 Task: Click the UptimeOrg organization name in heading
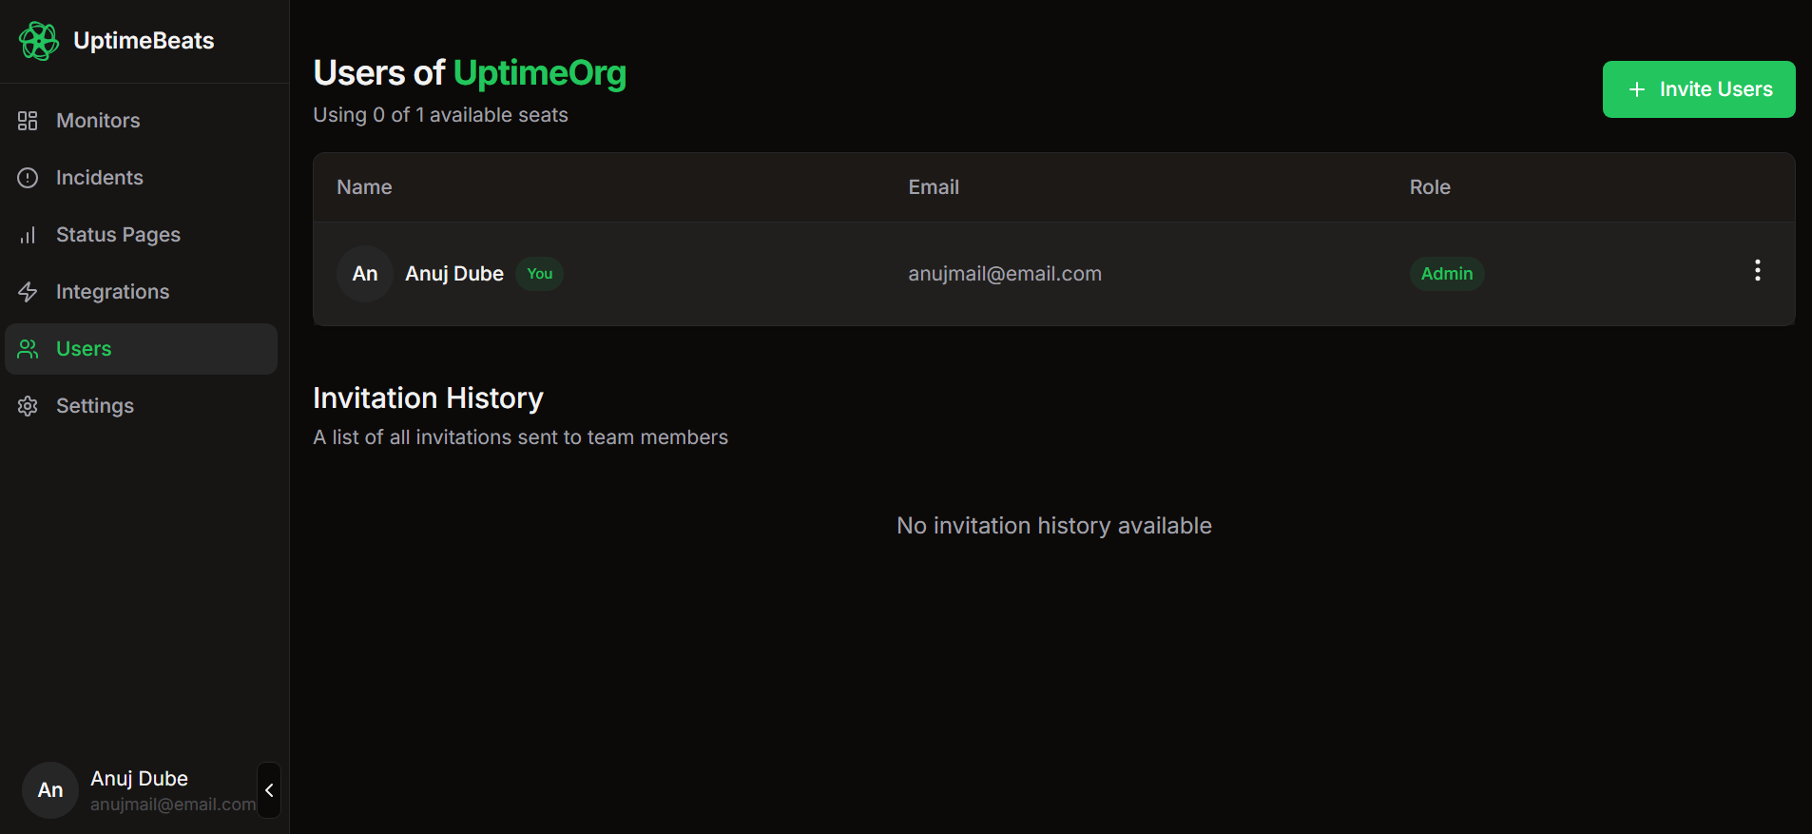coord(539,73)
